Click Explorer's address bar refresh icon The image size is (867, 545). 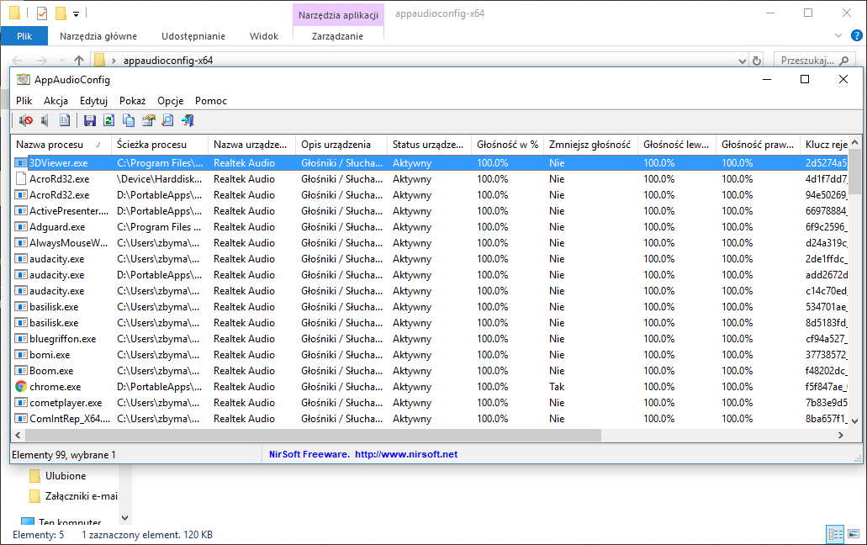[757, 61]
